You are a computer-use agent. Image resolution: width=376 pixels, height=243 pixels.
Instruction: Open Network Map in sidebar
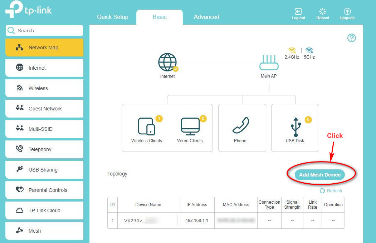44,48
